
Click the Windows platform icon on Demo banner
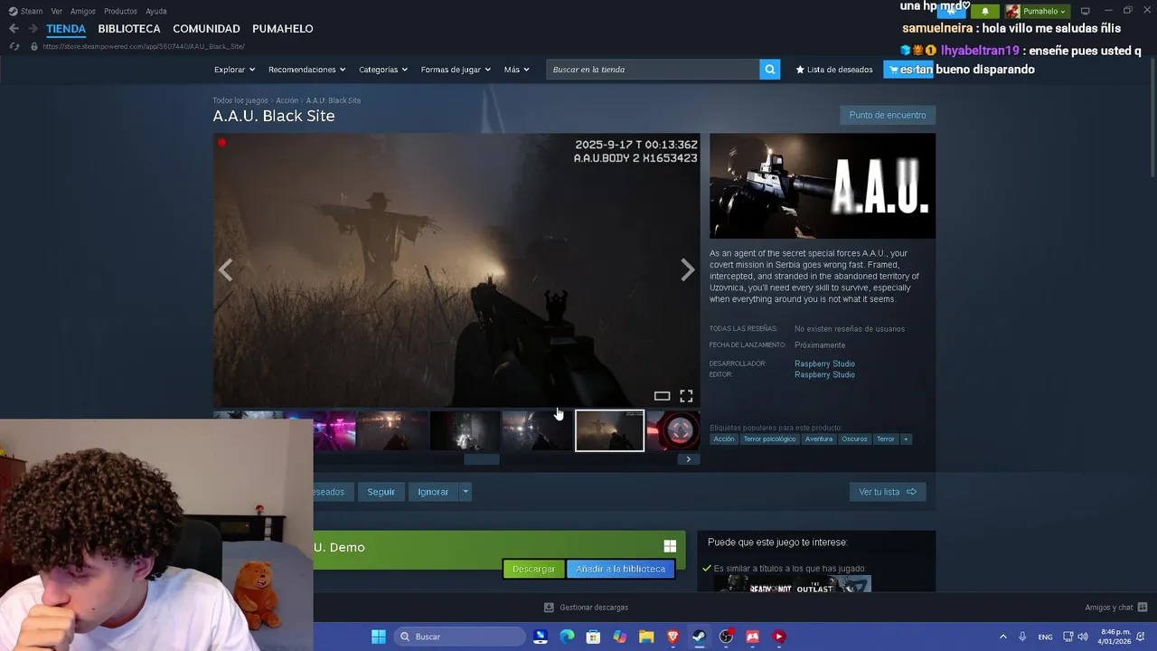(670, 546)
